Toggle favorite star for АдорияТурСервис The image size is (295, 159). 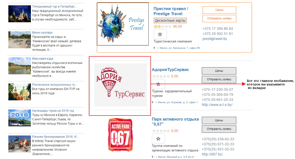click(158, 84)
